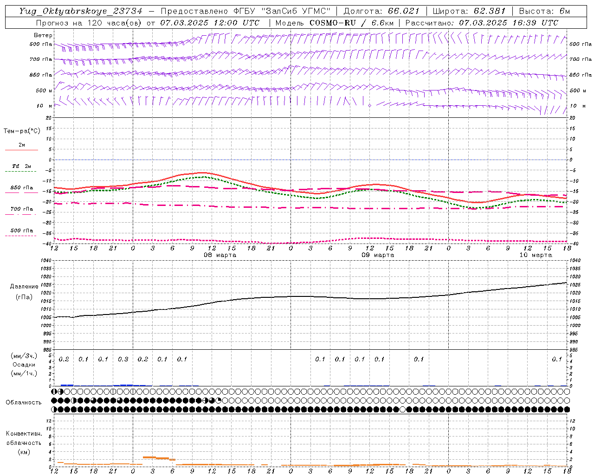Click the 'Осадки' precipitation panel label
Screen dimensions: 594x475
click(24, 365)
